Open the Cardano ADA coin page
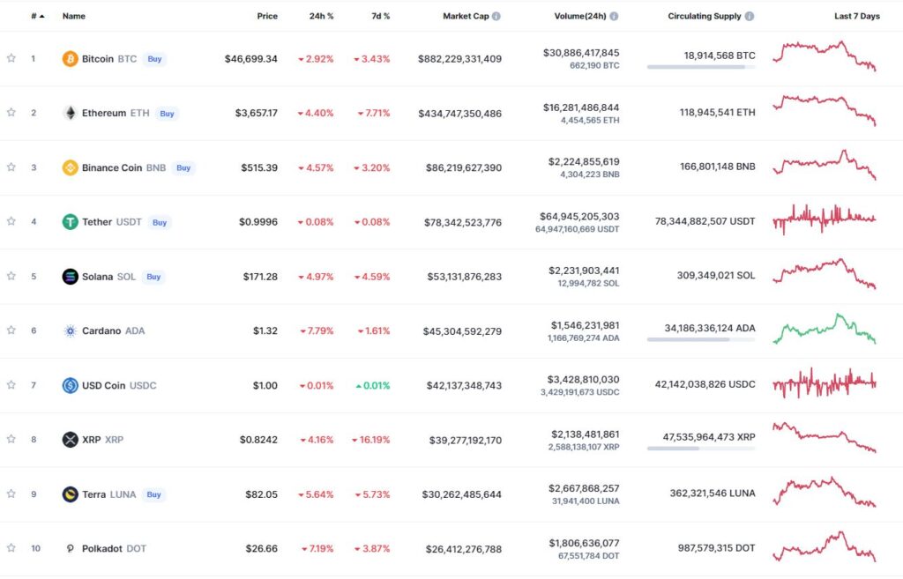This screenshot has width=903, height=579. point(114,331)
